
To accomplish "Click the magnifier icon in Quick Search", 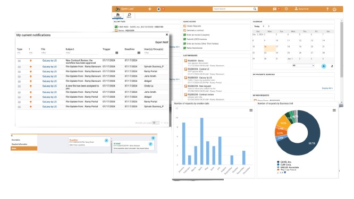I will pos(255,9).
